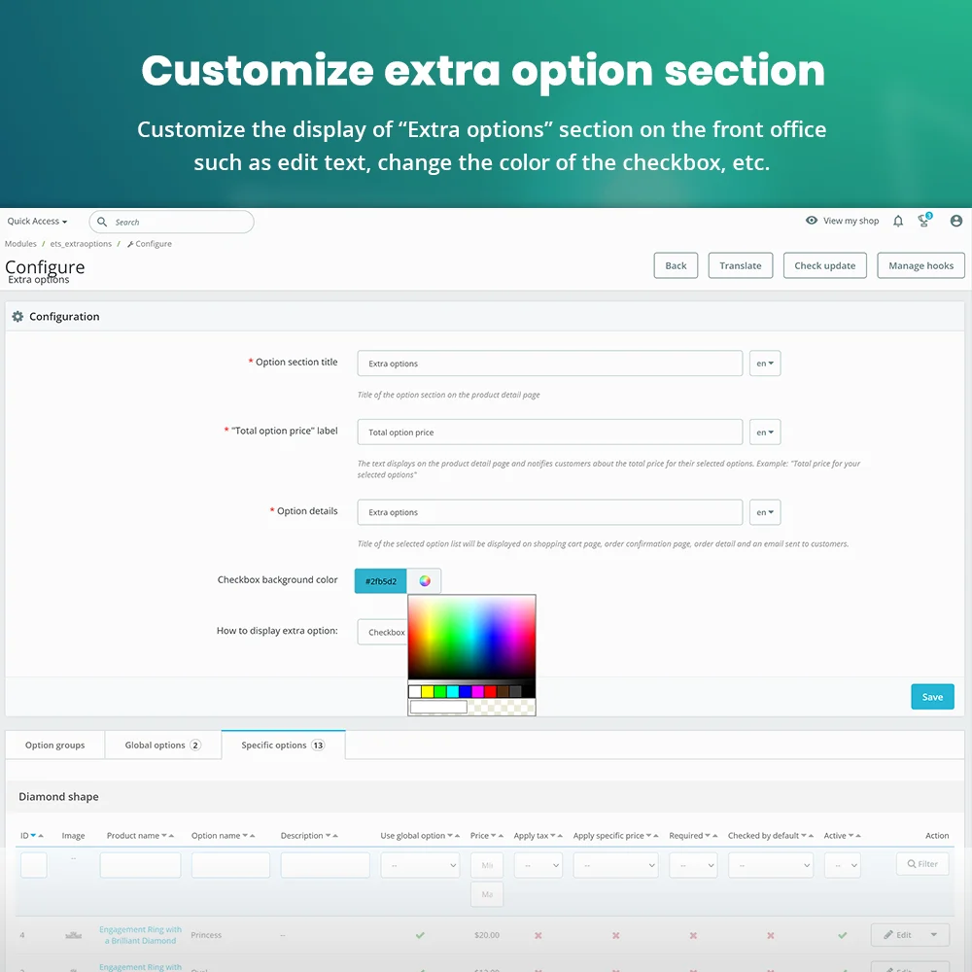Screen dimensions: 972x972
Task: Tick the checkbox in the ID filter column
Action: tap(33, 863)
